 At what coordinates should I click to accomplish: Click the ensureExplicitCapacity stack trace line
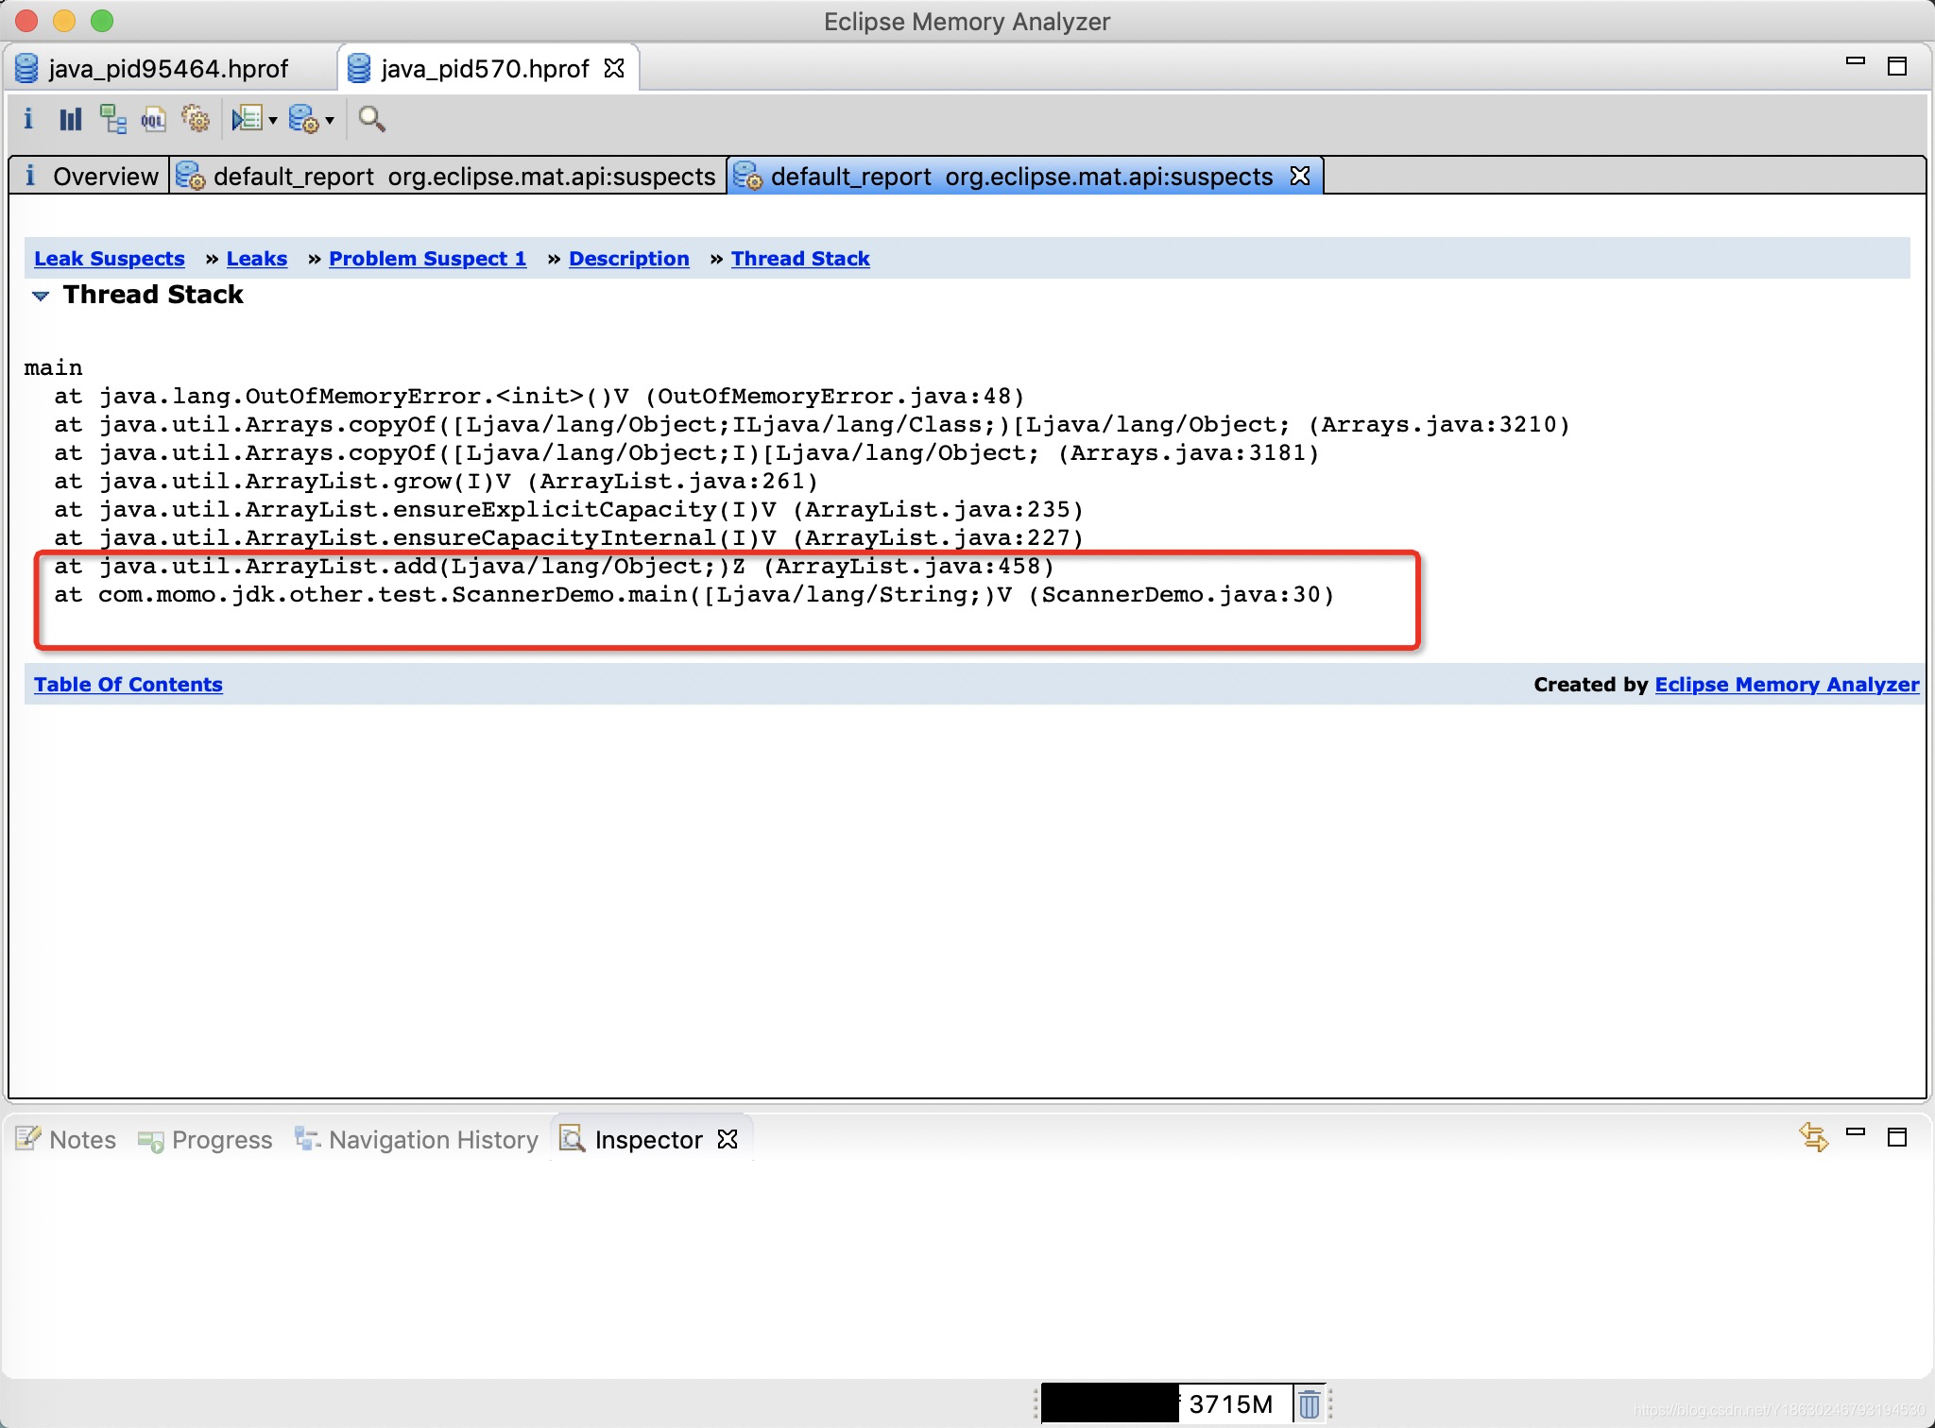point(569,510)
